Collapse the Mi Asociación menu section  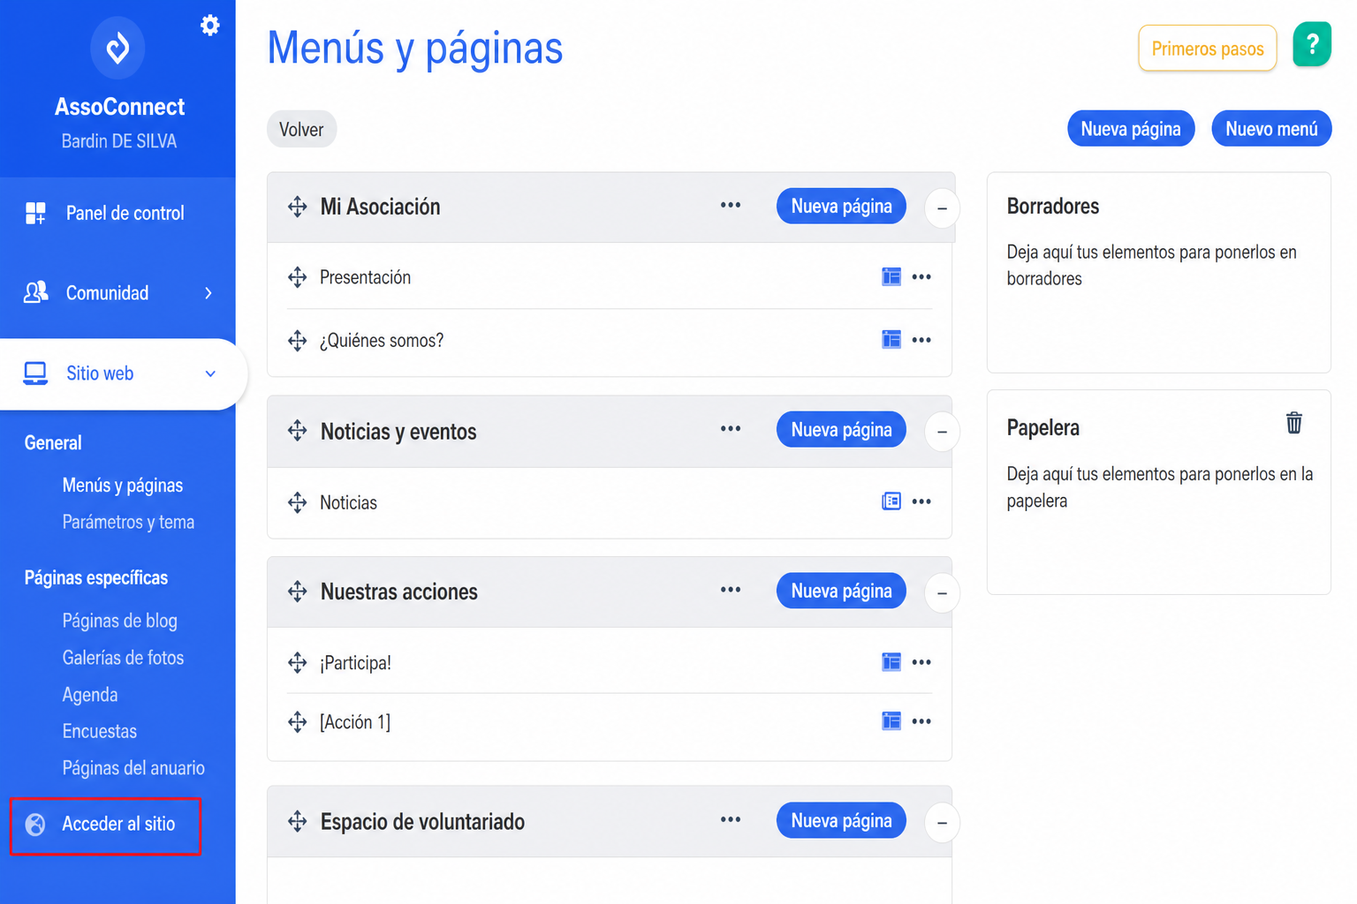pos(942,208)
